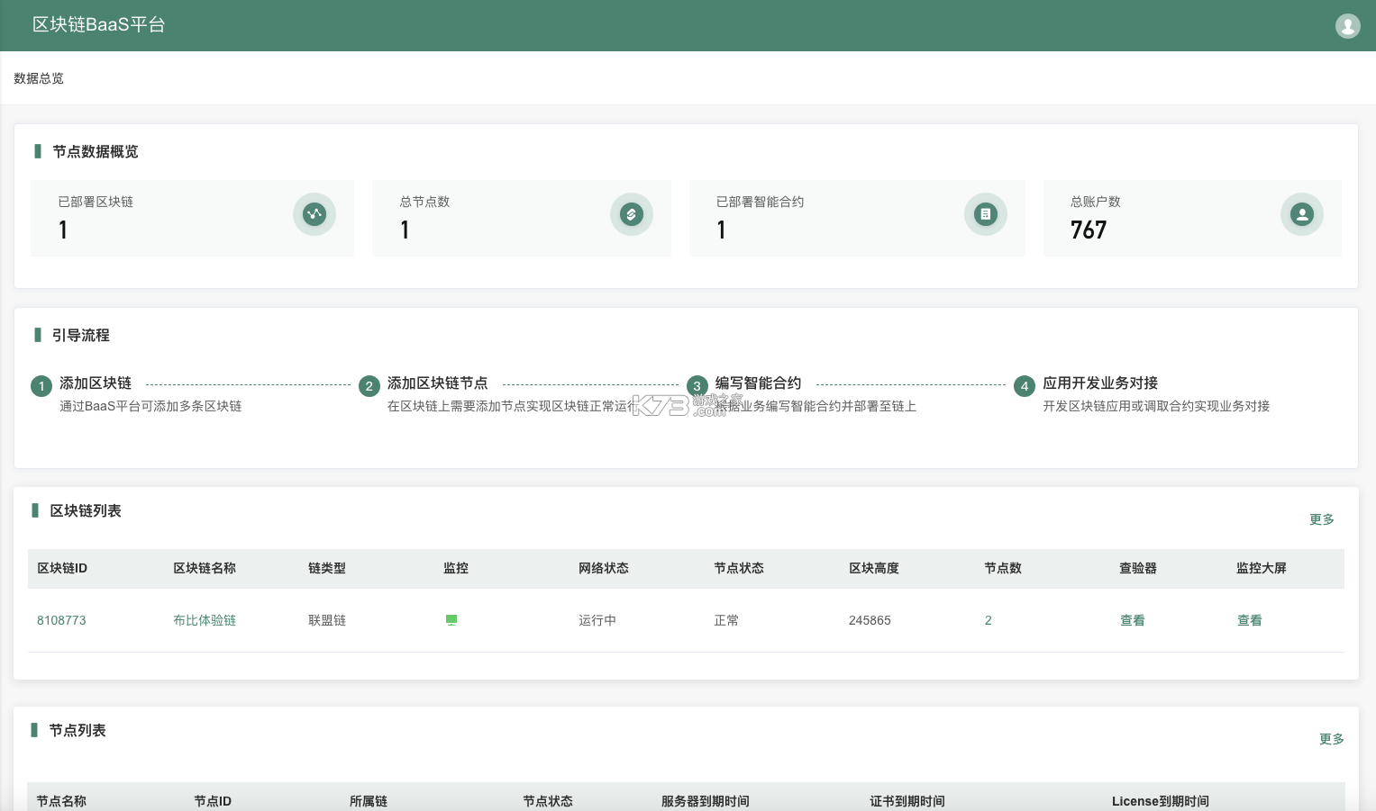Click the 区块链ID column header
1376x811 pixels.
(62, 568)
